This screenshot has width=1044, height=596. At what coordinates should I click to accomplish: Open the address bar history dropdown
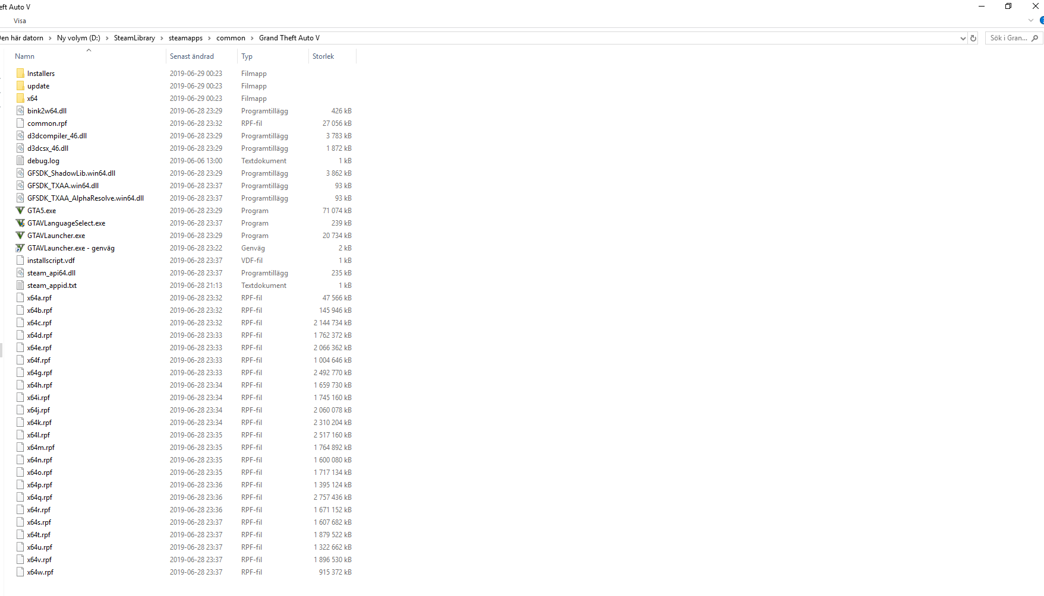pos(963,38)
